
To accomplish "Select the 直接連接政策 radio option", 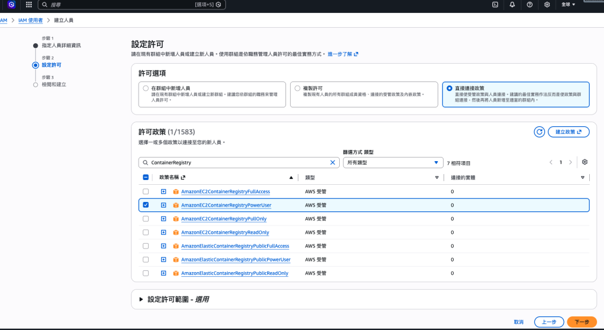I will (x=449, y=89).
